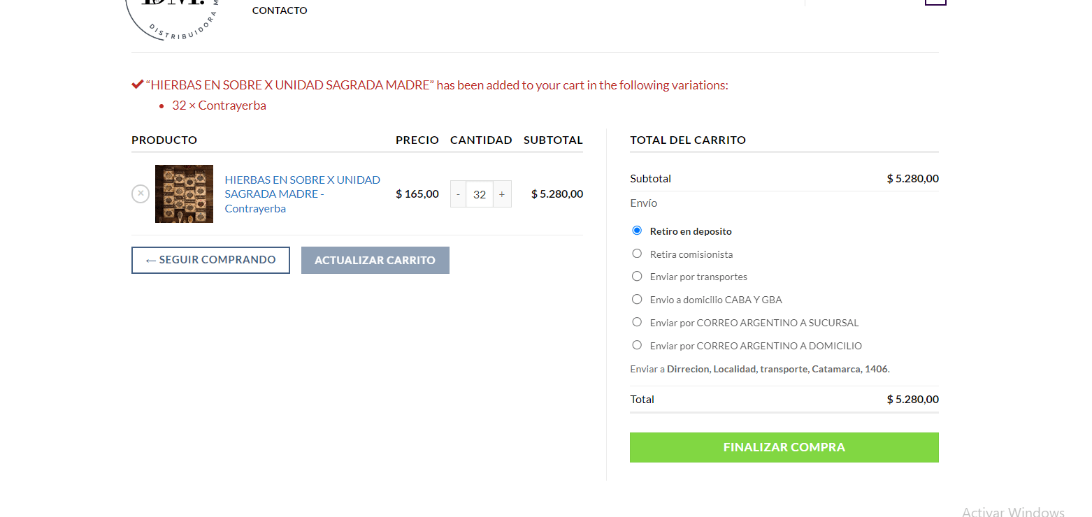Select Retiro en deposito shipping option

637,231
